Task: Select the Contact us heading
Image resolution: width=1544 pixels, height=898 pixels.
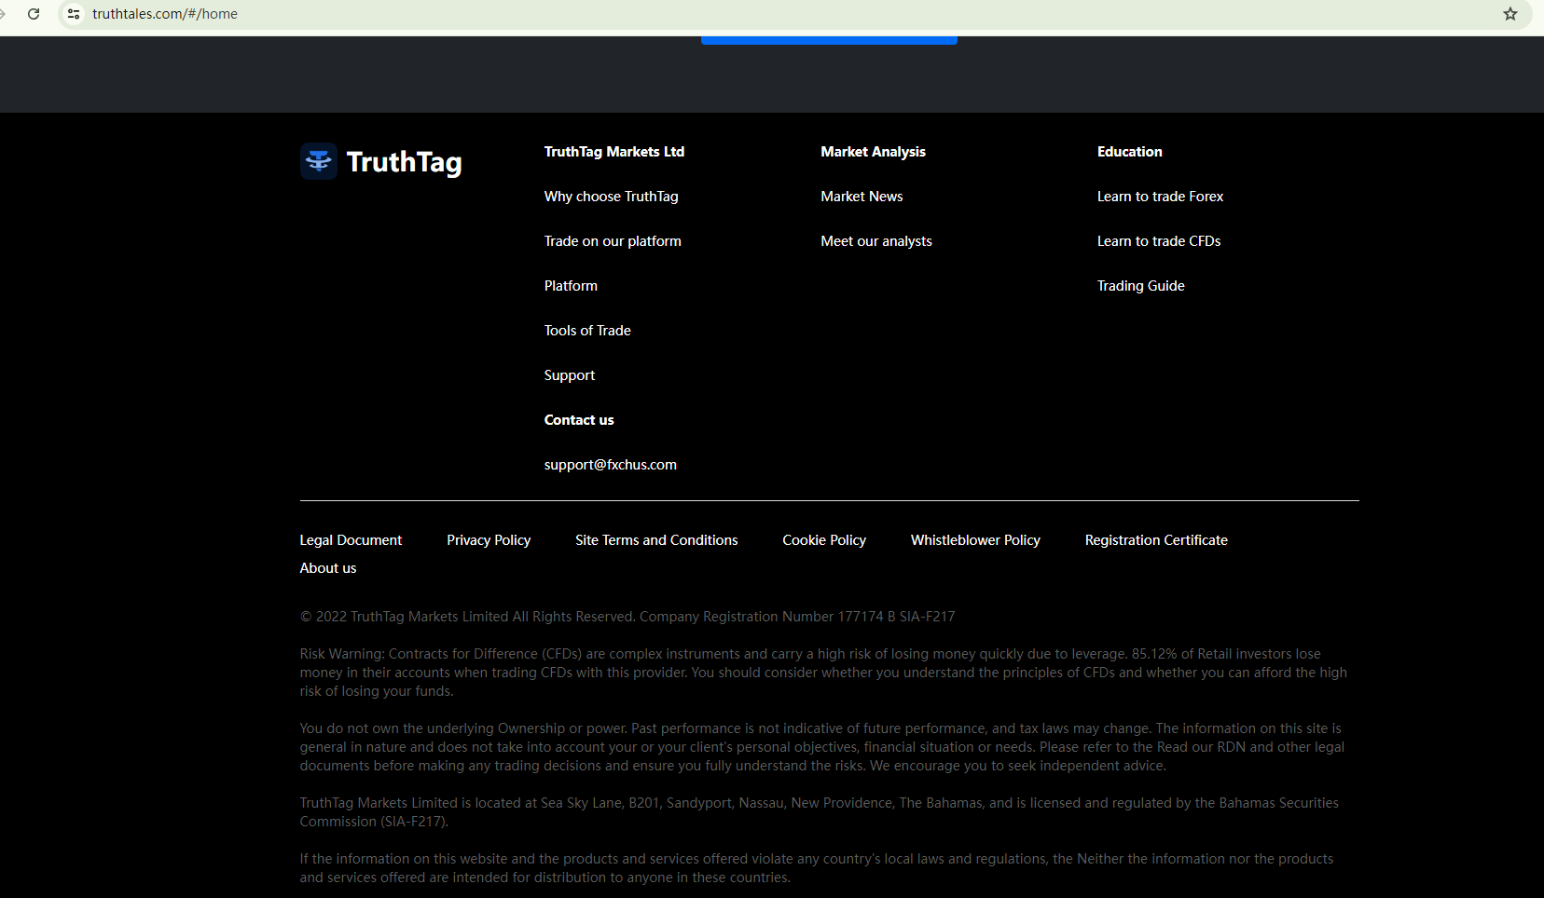Action: point(579,420)
